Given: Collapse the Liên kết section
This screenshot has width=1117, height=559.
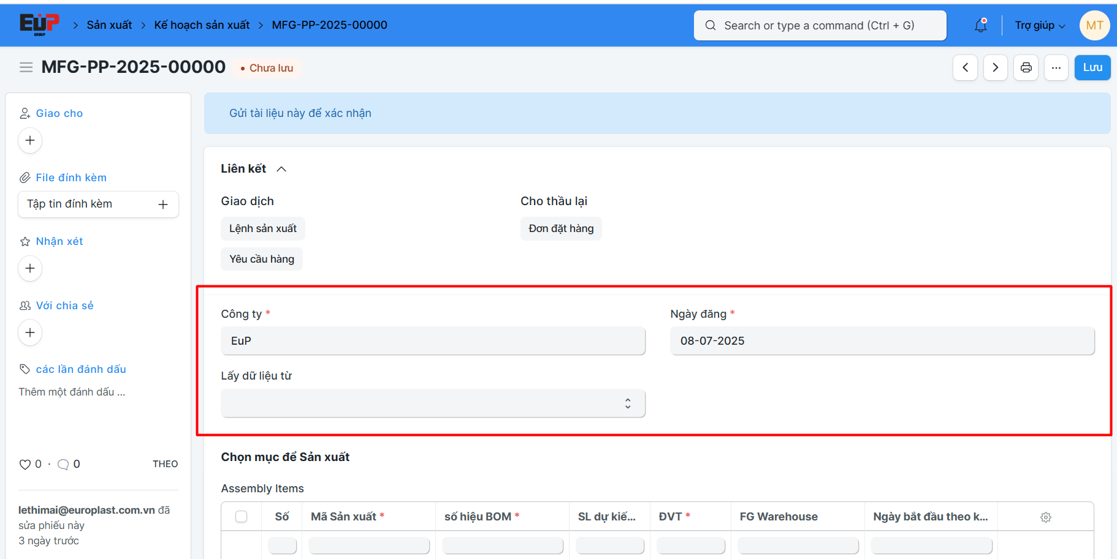Looking at the screenshot, I should pyautogui.click(x=281, y=169).
